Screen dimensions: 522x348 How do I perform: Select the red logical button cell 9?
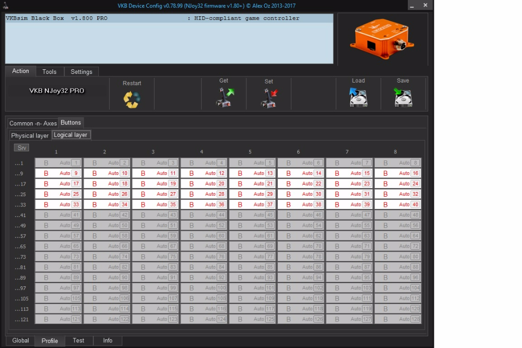[x=58, y=173]
